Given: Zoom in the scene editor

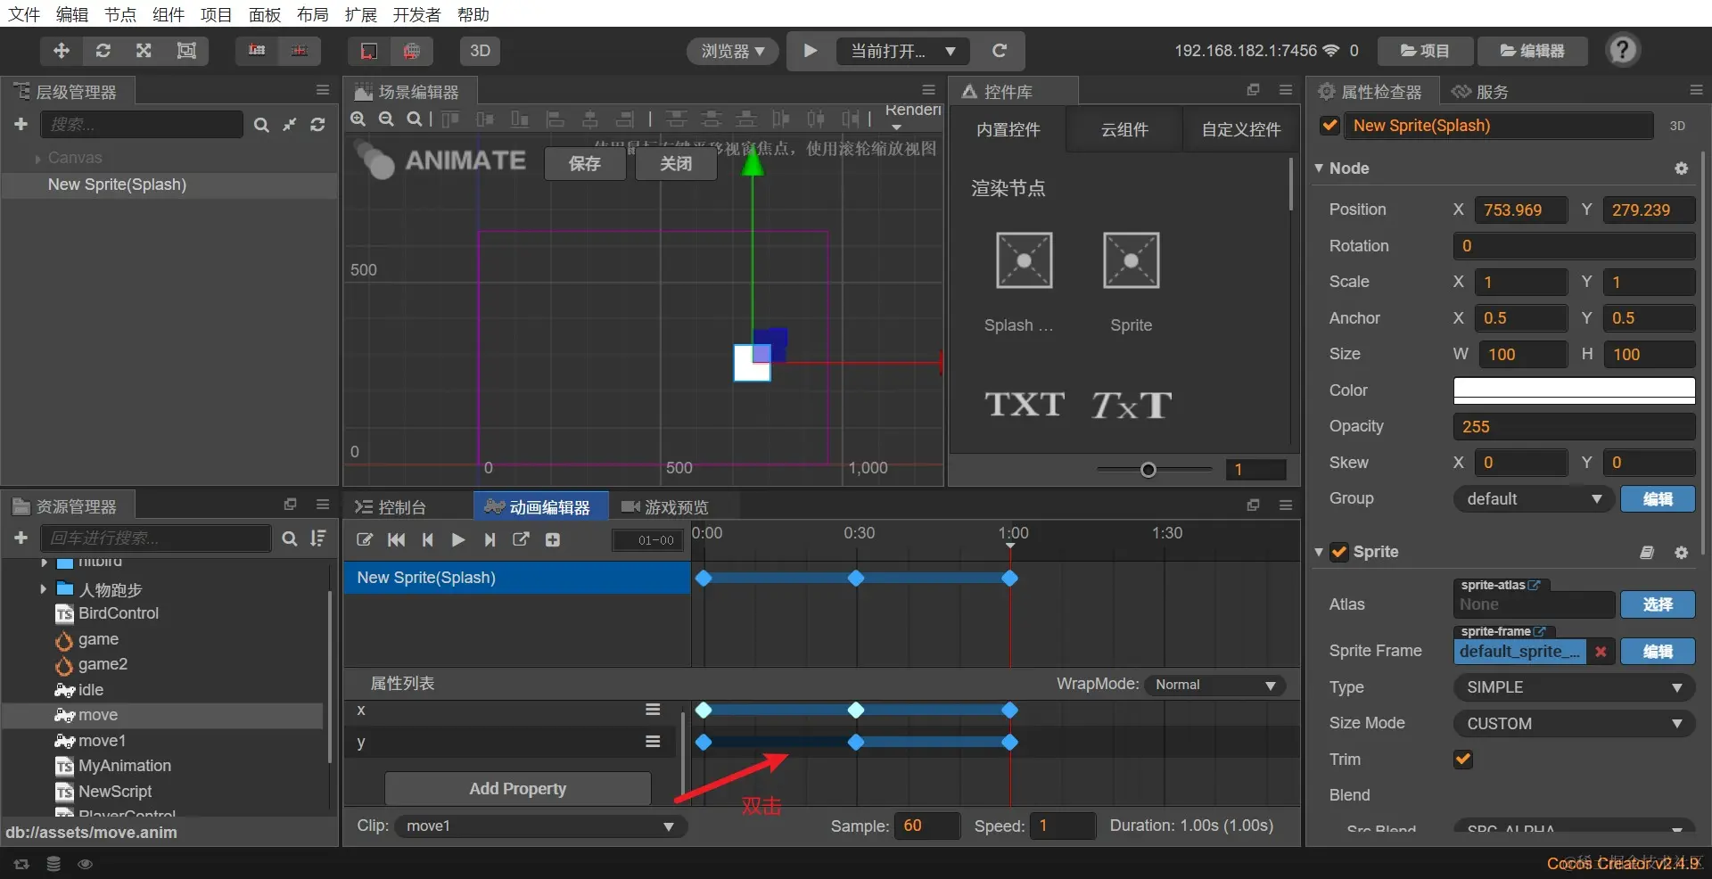Looking at the screenshot, I should pyautogui.click(x=358, y=119).
